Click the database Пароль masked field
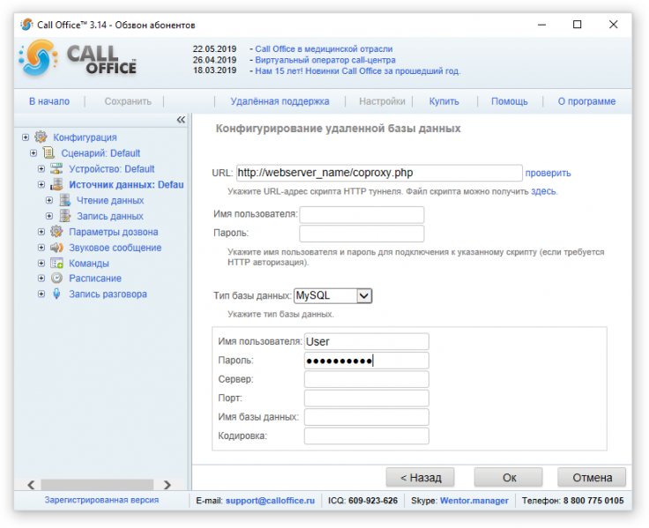 coord(366,361)
